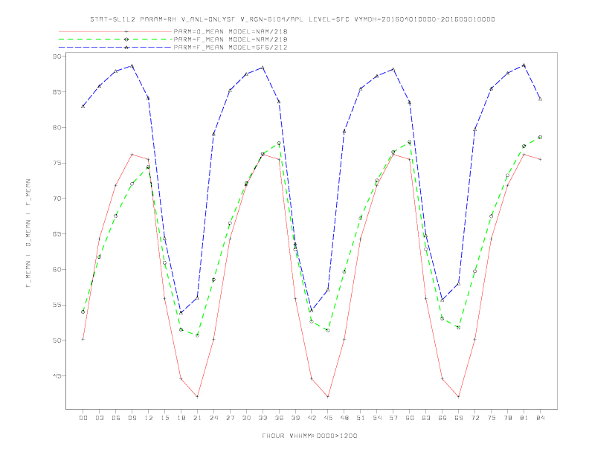The width and height of the screenshot is (589, 455).
Task: Click the x-axis hour label 63
Action: (426, 418)
